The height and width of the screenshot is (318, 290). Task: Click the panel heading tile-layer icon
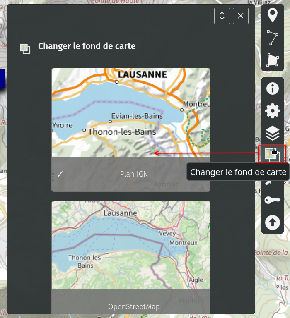click(25, 49)
